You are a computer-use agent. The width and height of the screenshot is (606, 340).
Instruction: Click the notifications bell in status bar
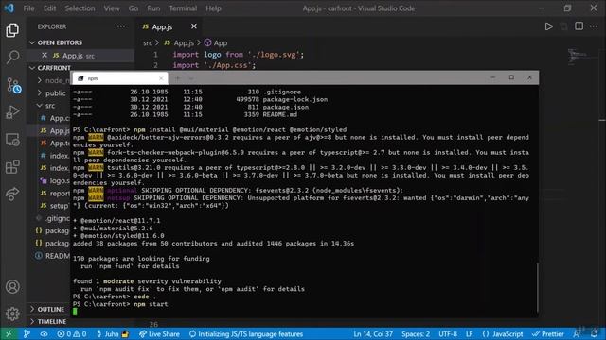(594, 333)
